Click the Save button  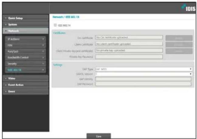(x=98, y=136)
